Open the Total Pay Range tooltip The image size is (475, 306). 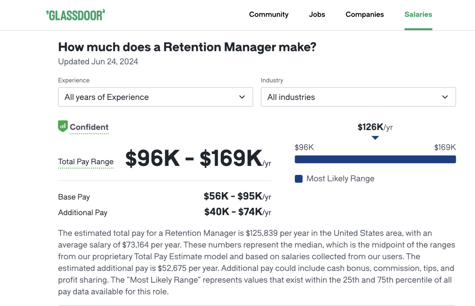coord(86,161)
